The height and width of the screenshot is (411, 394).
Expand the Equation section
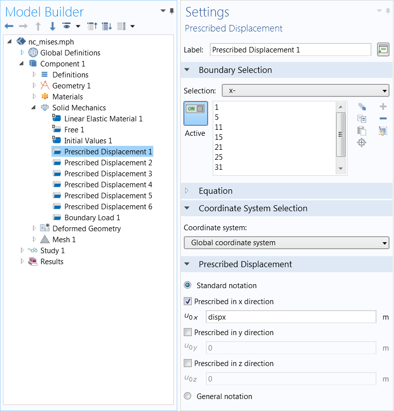[x=187, y=191]
